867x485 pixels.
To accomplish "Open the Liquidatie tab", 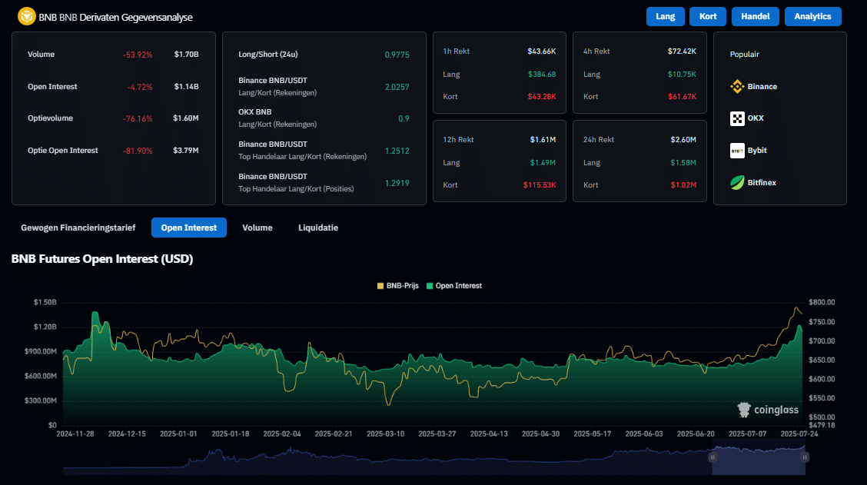I will (x=318, y=228).
